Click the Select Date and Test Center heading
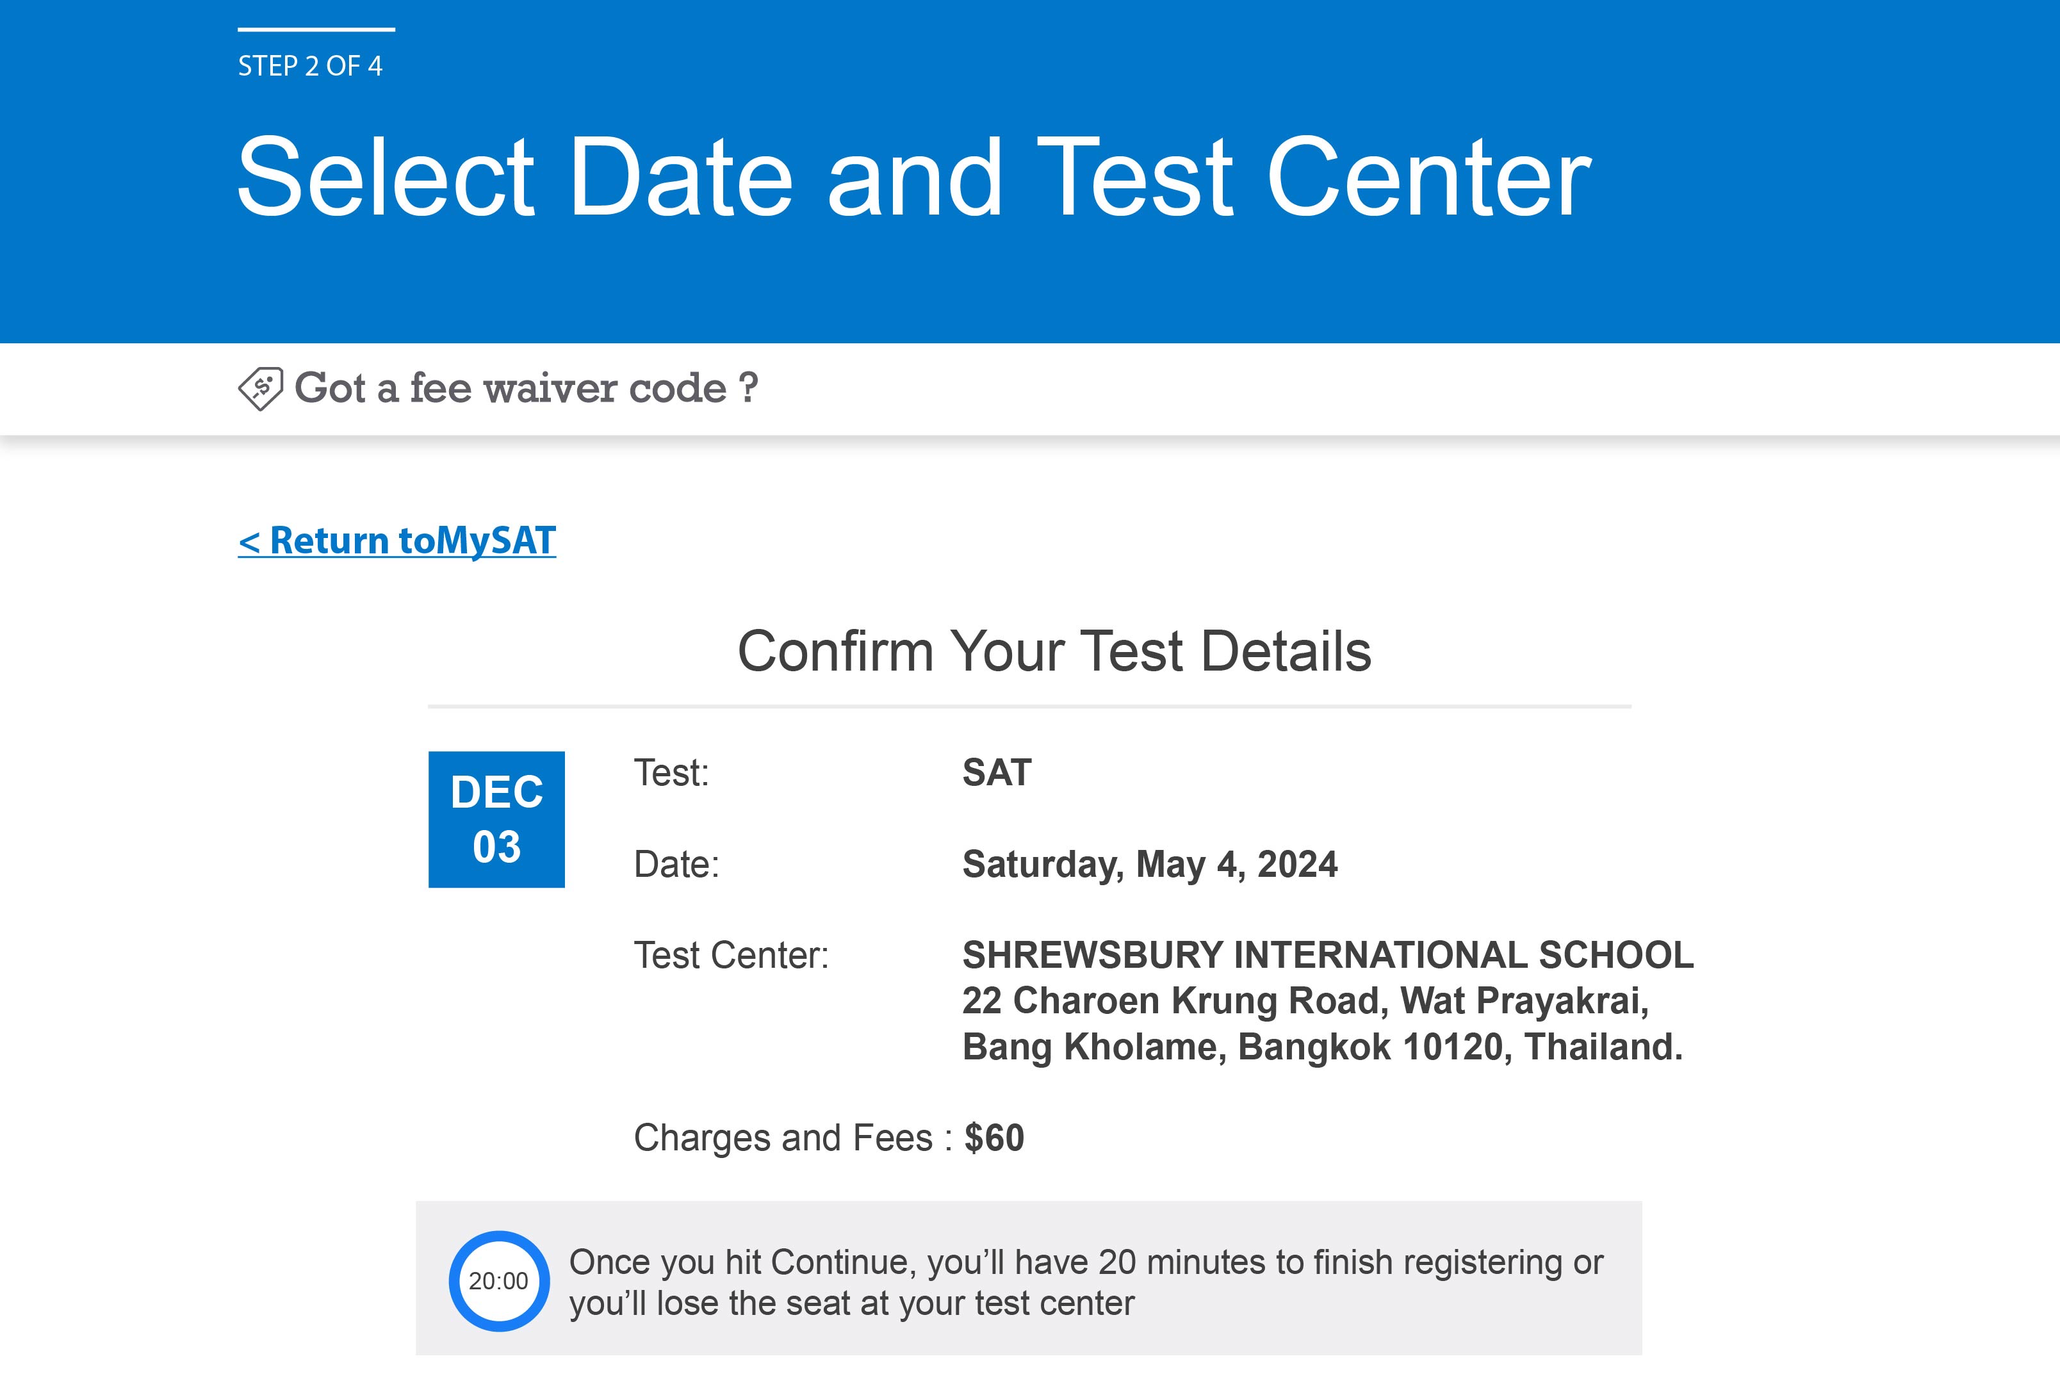Viewport: 2060px width, 1379px height. 913,176
